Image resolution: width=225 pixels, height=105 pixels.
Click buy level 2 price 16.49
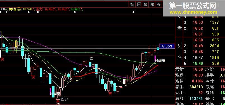point(198,46)
